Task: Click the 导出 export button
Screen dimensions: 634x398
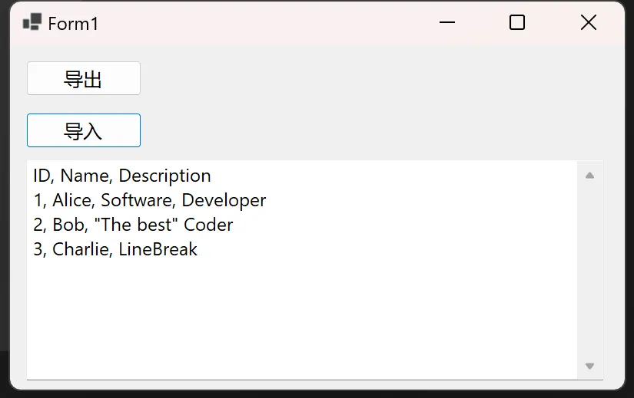Action: (83, 79)
